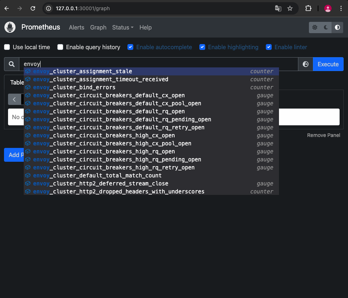
Task: Open the Alerts page
Action: [77, 27]
